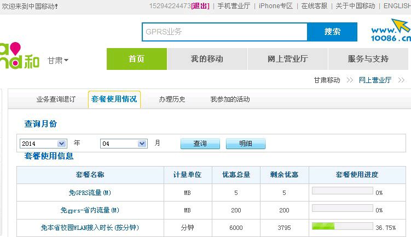Open the 服务与支持 nav tab
The width and height of the screenshot is (411, 237).
point(368,59)
